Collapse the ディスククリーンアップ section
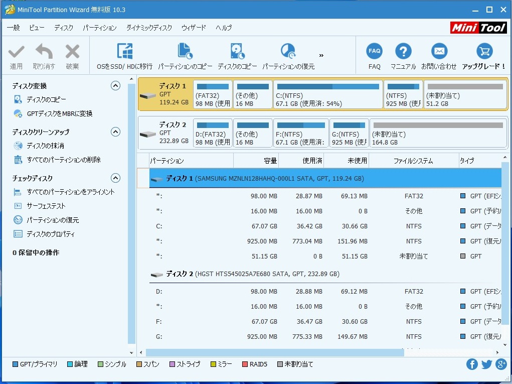This screenshot has width=512, height=384. point(115,132)
